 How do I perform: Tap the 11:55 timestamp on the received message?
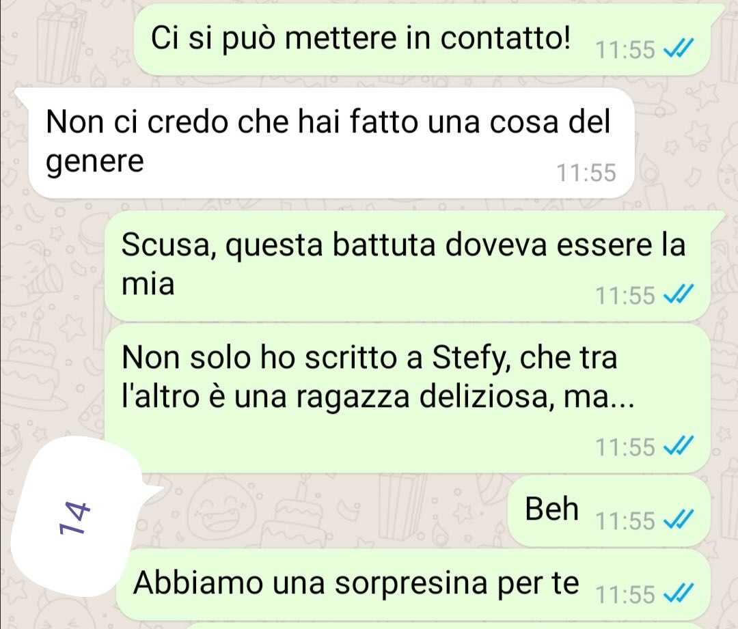click(x=586, y=173)
